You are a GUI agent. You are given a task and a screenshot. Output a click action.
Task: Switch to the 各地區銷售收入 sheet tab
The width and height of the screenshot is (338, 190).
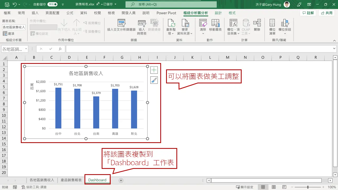point(42,180)
